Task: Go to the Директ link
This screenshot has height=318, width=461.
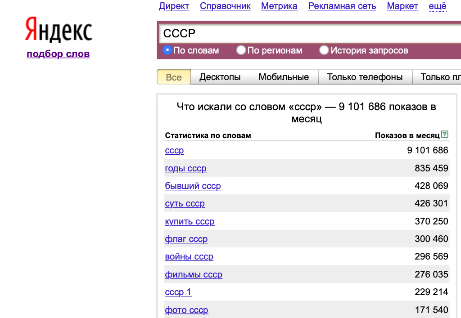Action: [174, 6]
